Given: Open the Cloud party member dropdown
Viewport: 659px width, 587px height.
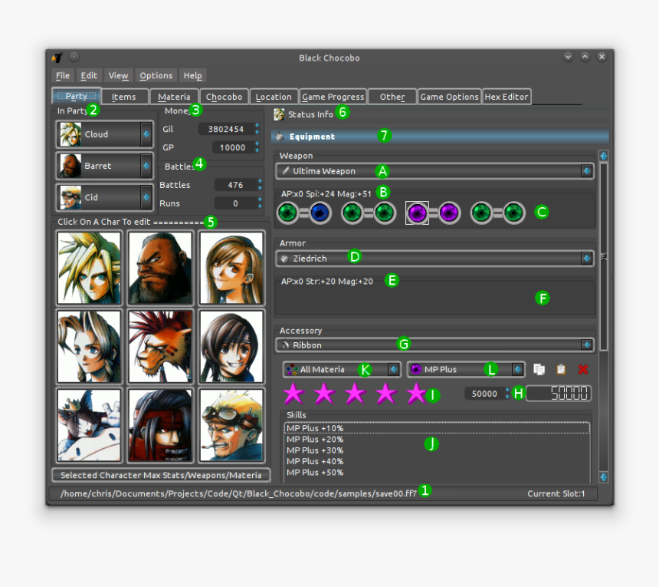Looking at the screenshot, I should [x=104, y=134].
